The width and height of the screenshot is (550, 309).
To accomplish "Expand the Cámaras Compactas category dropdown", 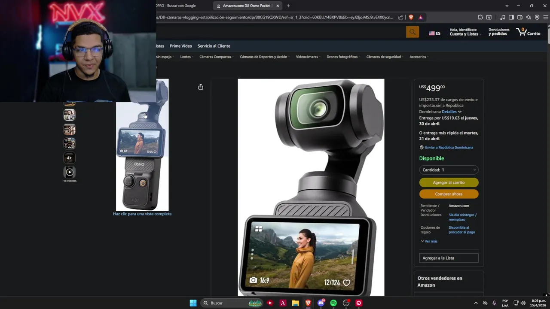I will coord(216,57).
